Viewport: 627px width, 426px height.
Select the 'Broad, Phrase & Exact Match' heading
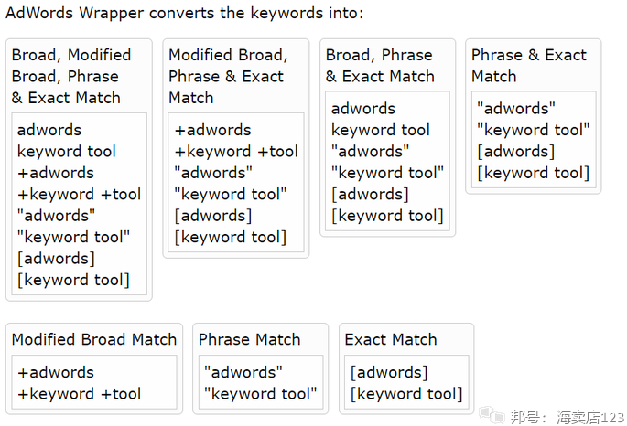tap(381, 66)
